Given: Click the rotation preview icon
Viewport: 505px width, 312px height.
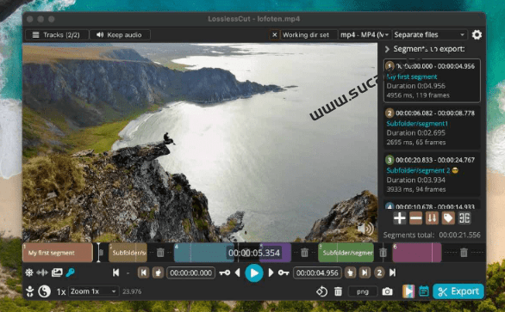Looking at the screenshot, I should point(321,291).
